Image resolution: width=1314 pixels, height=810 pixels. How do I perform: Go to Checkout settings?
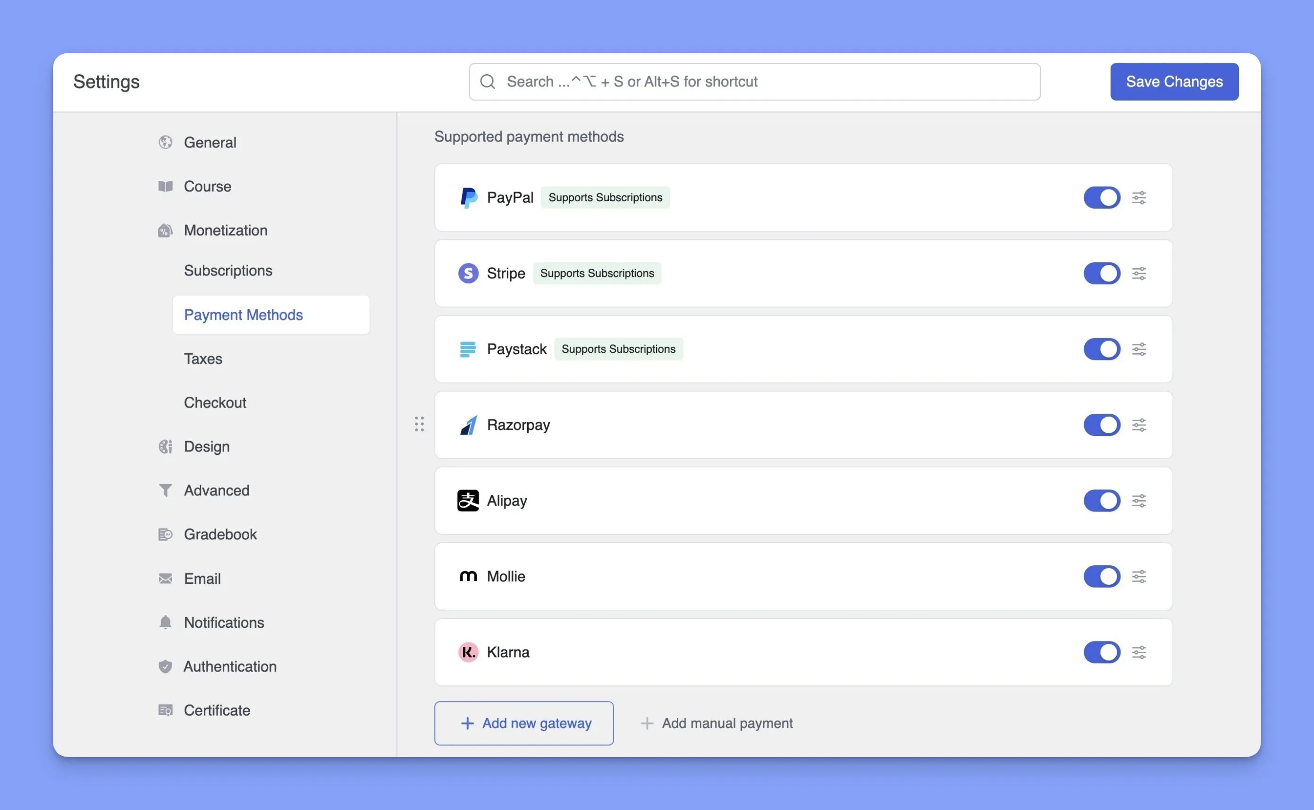tap(215, 403)
